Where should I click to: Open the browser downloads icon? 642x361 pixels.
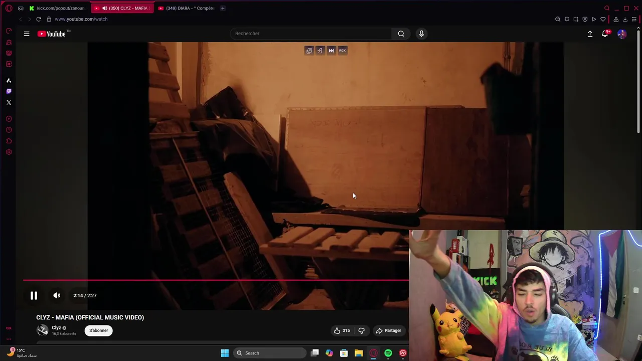coord(625,19)
